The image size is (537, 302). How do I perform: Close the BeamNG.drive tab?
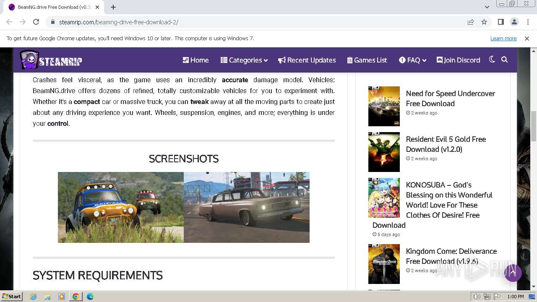pyautogui.click(x=97, y=7)
